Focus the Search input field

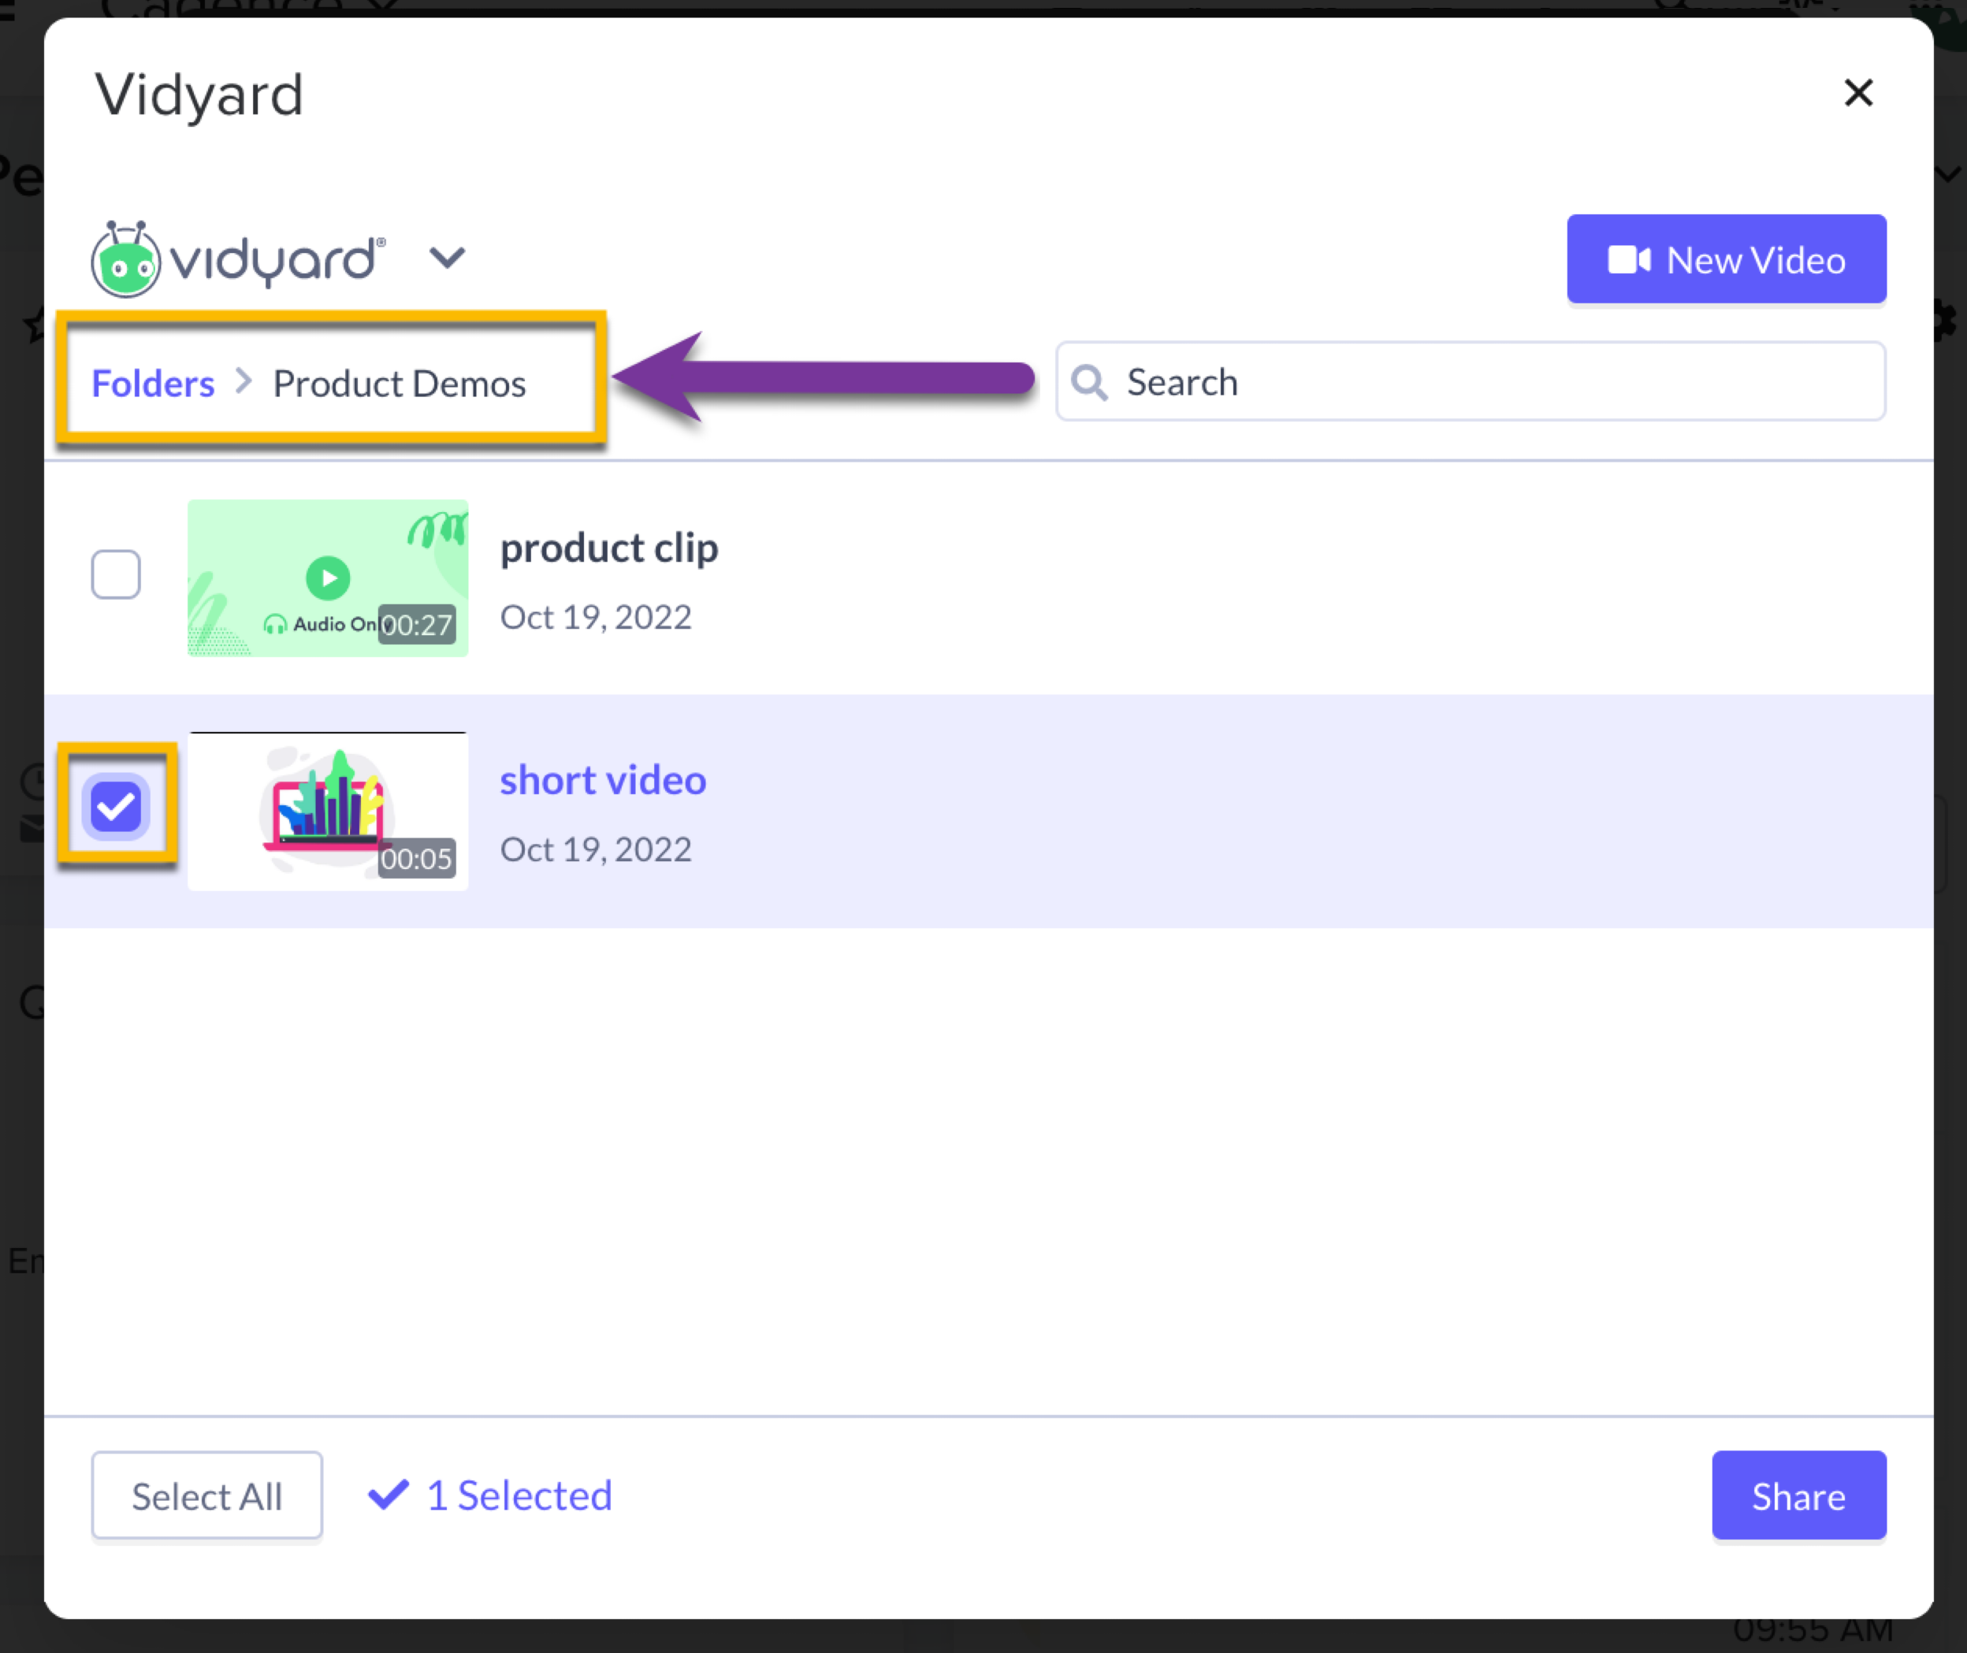click(x=1471, y=381)
